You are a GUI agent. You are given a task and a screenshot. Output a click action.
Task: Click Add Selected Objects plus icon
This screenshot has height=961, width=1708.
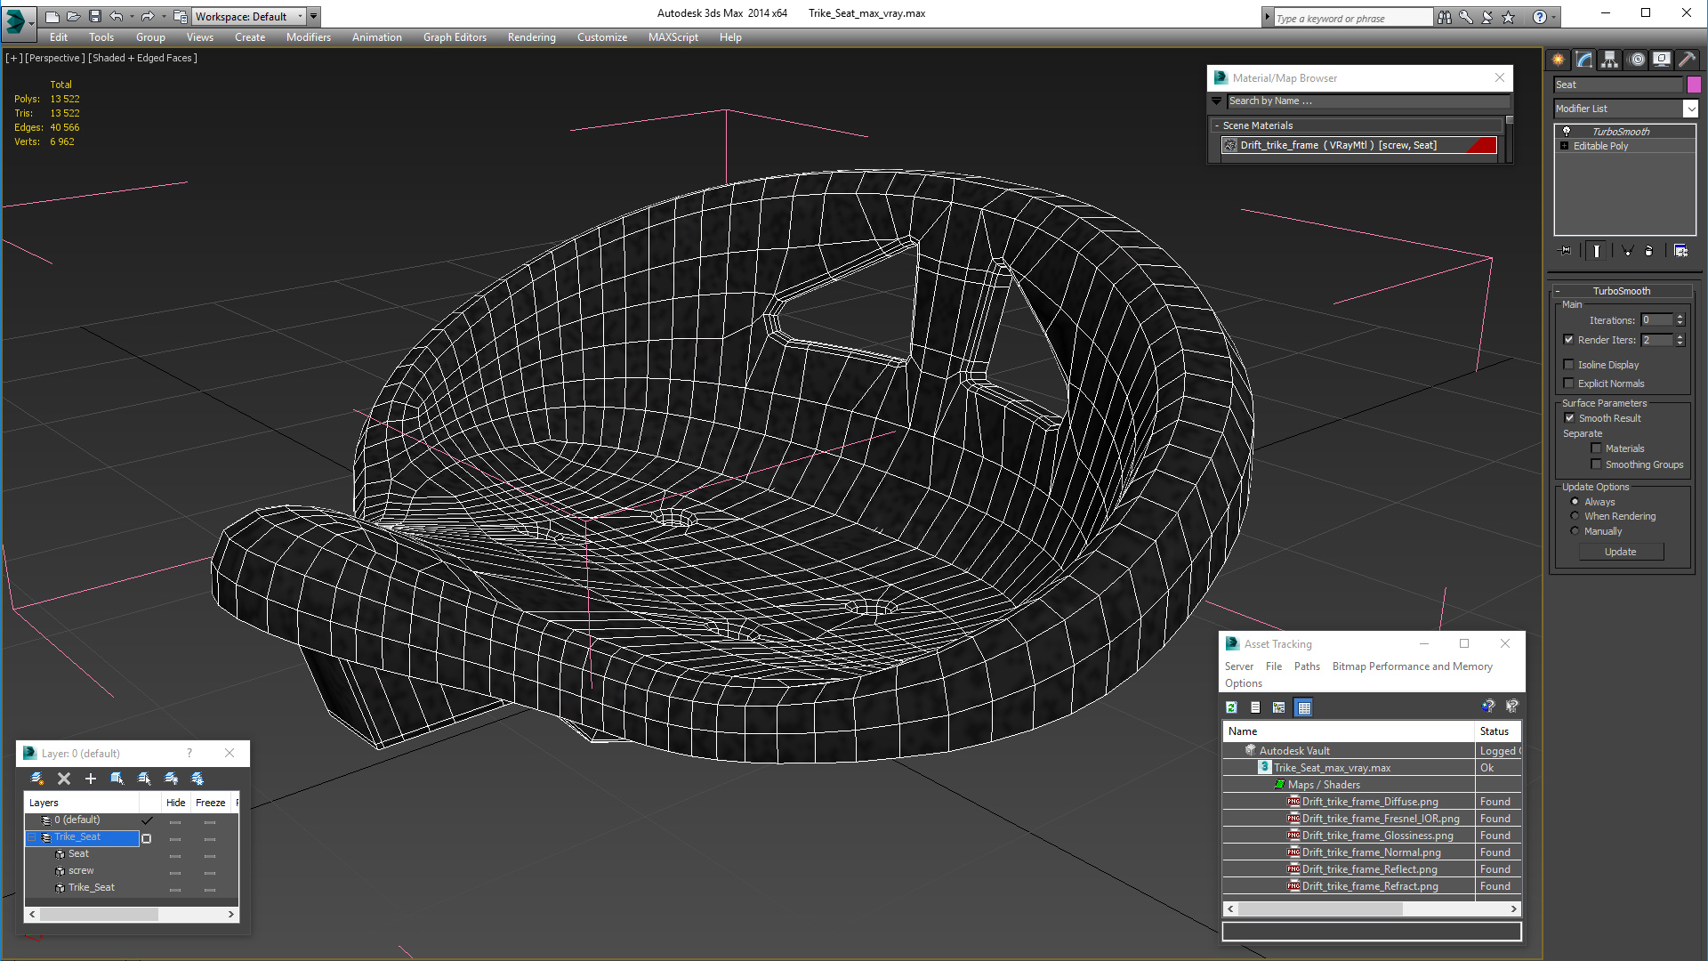click(x=90, y=779)
